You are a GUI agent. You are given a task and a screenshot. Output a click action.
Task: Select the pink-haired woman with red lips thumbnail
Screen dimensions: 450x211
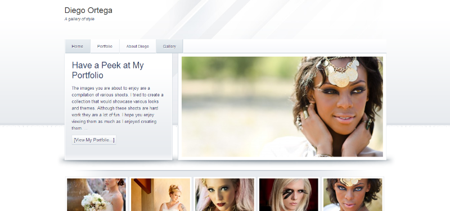pyautogui.click(x=224, y=195)
